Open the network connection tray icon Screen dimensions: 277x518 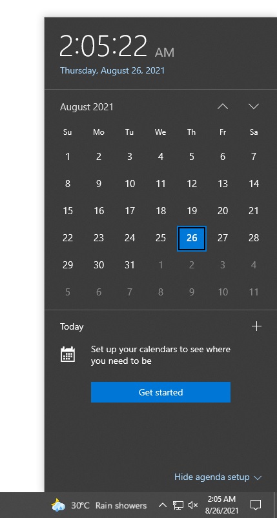click(x=178, y=505)
